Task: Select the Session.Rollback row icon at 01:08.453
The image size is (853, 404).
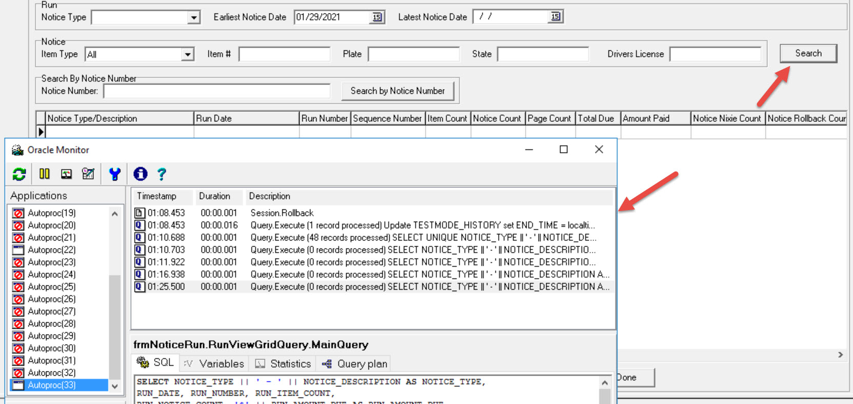Action: tap(140, 212)
